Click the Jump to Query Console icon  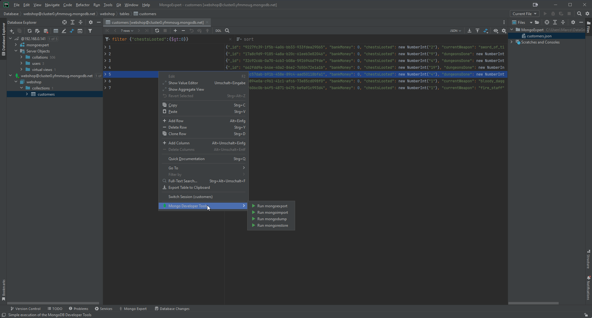click(72, 31)
